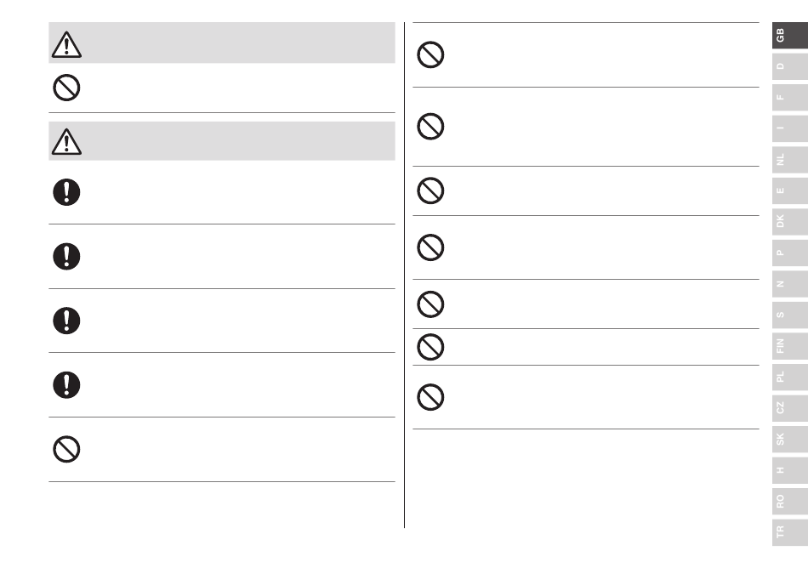
Task: Open the FIN language tab
Action: (x=790, y=345)
